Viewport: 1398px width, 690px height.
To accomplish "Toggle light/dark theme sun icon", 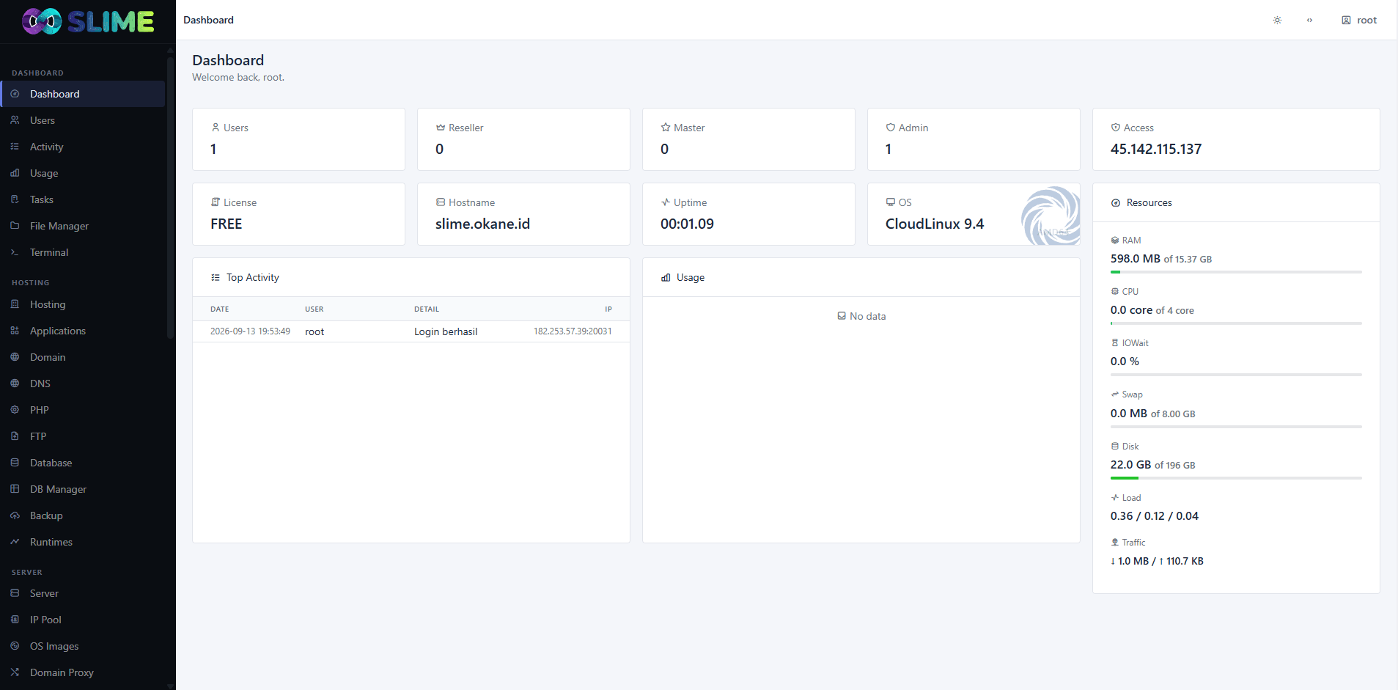I will [x=1277, y=20].
